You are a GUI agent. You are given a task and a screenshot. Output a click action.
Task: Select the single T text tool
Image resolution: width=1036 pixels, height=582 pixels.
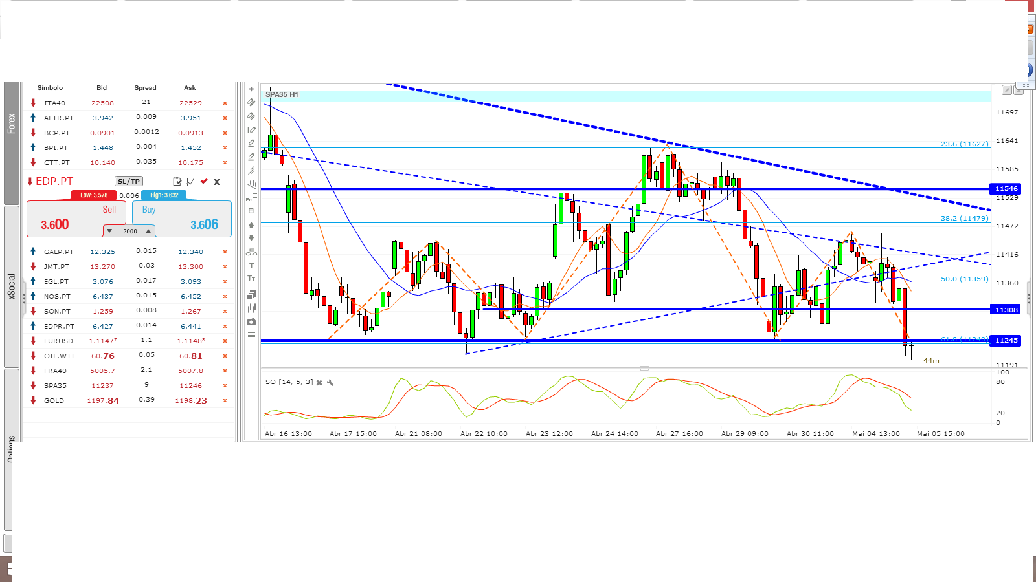251,266
